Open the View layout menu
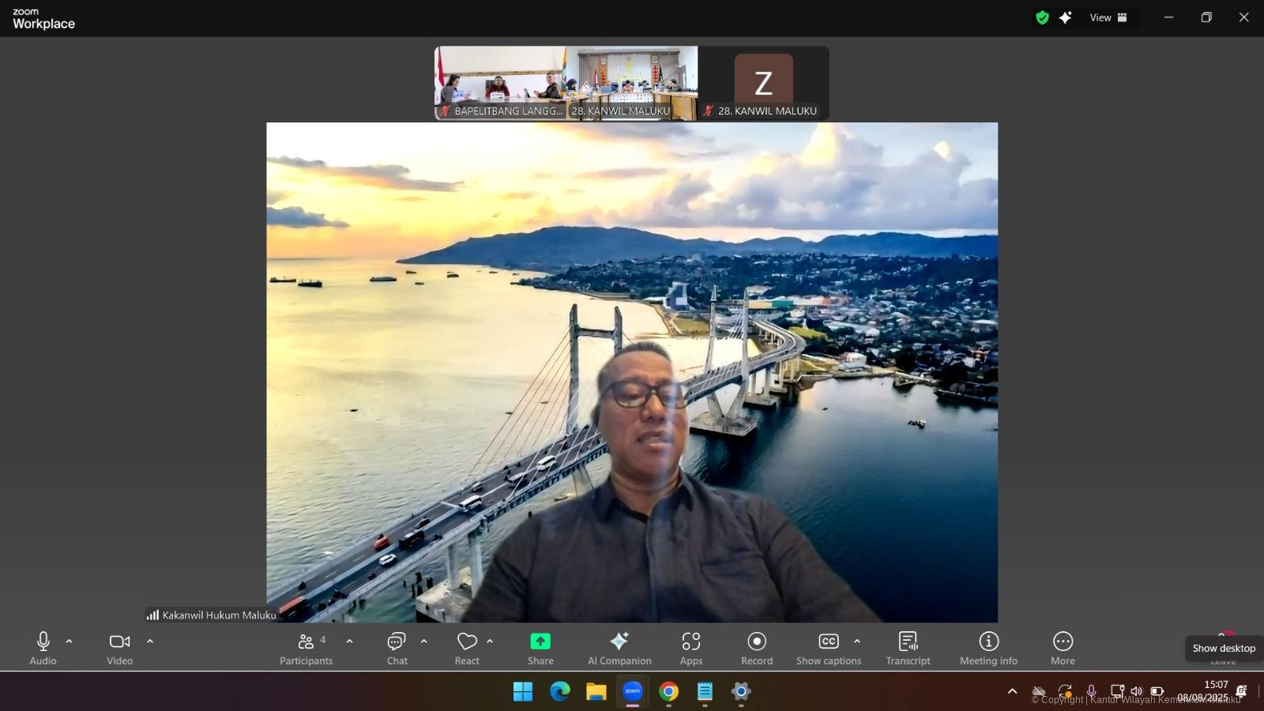The height and width of the screenshot is (711, 1264). tap(1108, 17)
